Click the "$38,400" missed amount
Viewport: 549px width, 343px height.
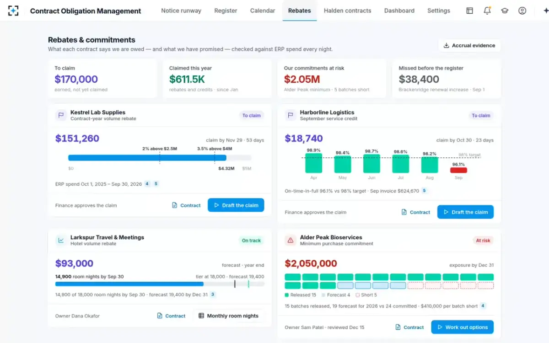pos(419,79)
